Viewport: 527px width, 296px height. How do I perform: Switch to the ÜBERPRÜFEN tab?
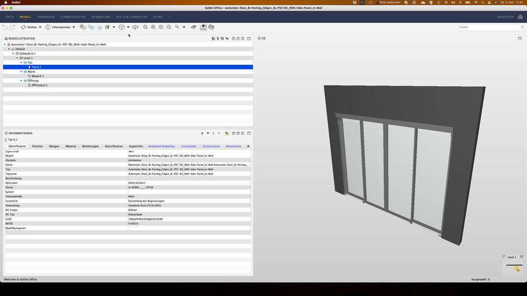click(46, 17)
